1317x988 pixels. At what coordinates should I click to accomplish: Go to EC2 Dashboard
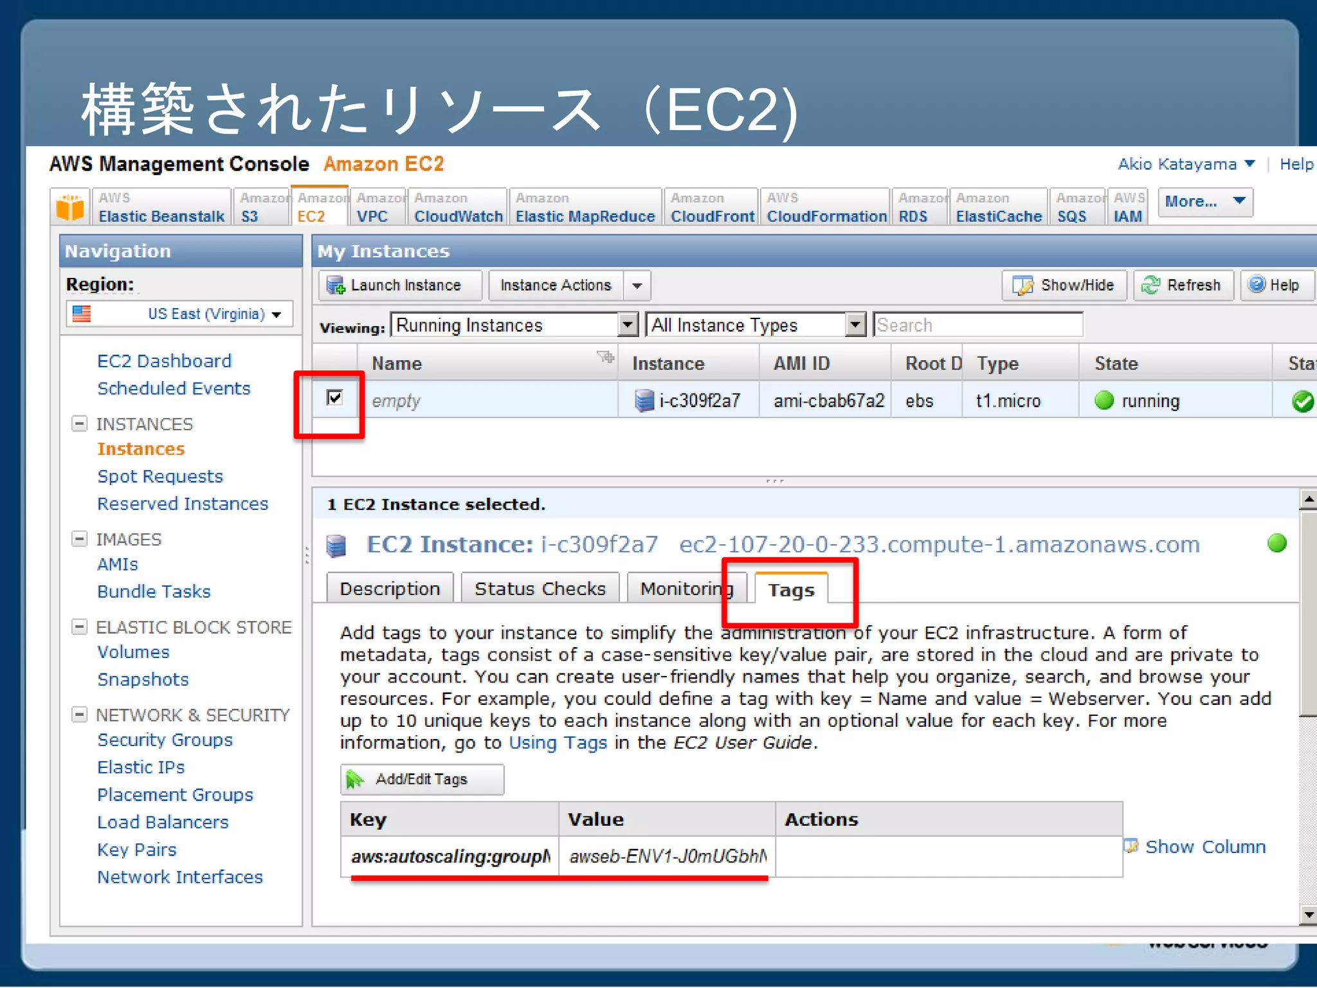164,361
